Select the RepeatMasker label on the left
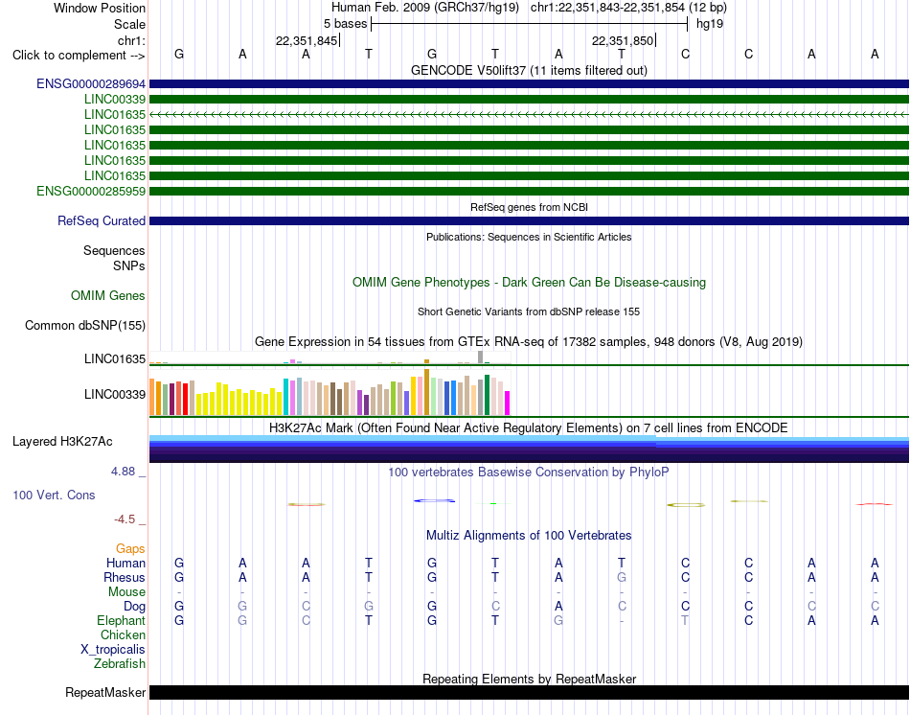This screenshot has width=910, height=715. pos(105,692)
